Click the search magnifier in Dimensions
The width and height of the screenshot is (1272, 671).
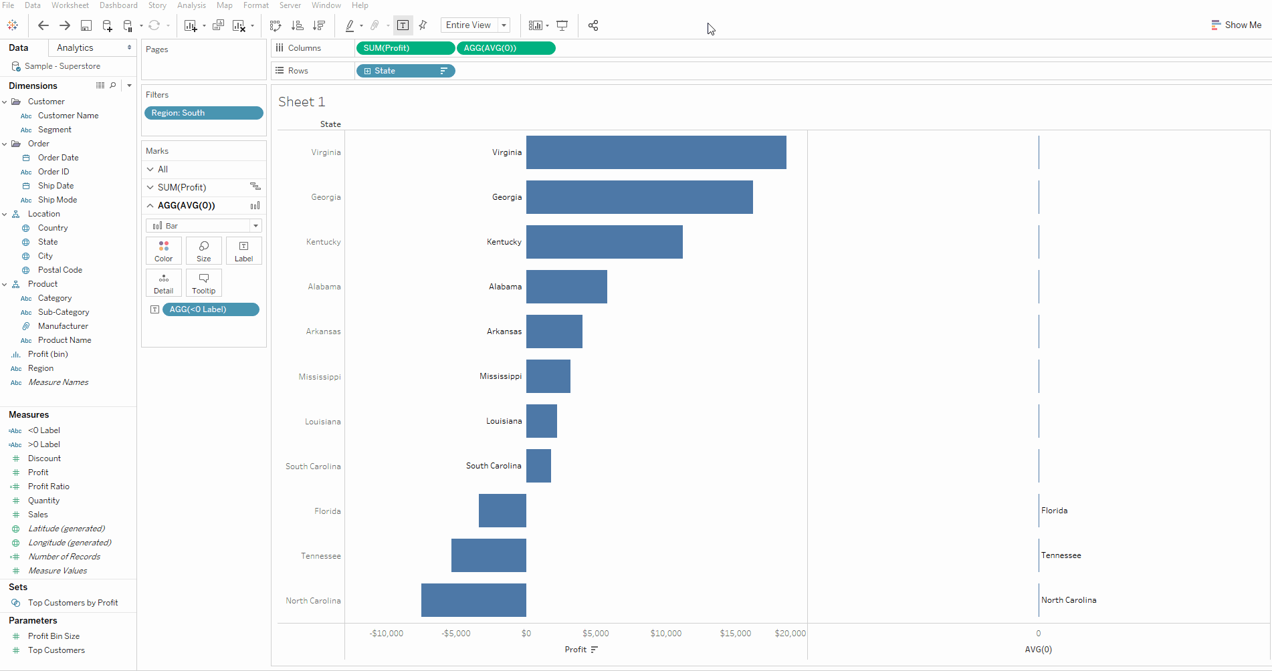point(113,86)
